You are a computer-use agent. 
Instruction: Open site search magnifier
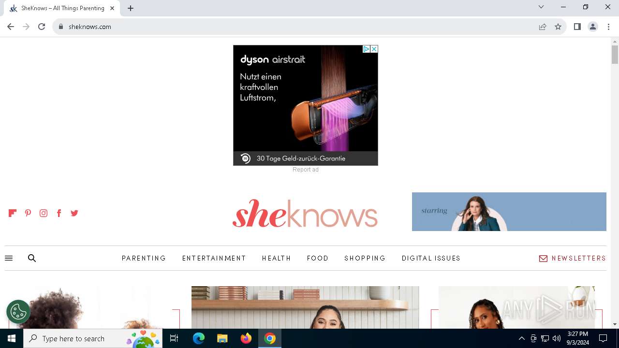pyautogui.click(x=32, y=258)
